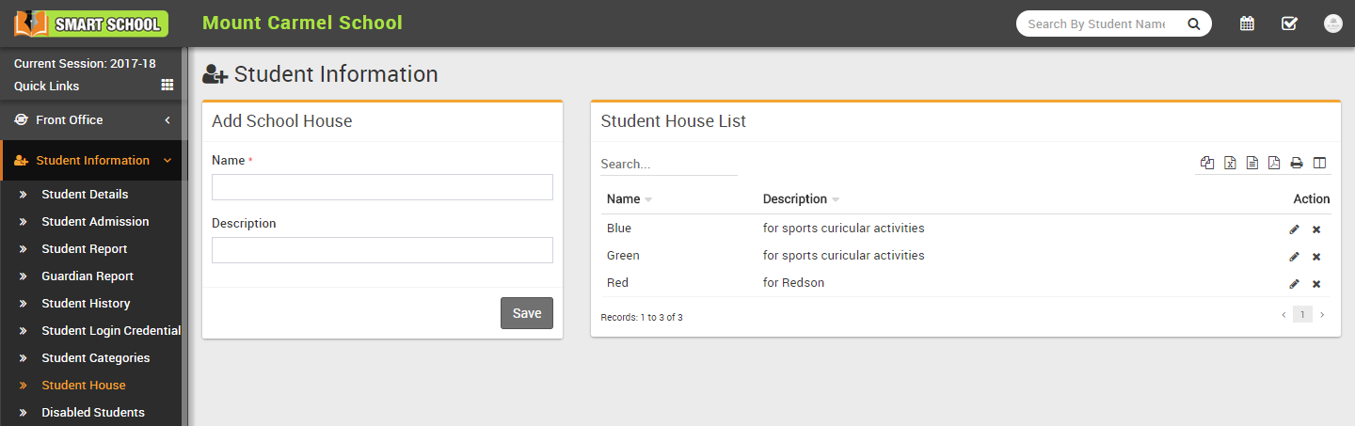1355x426 pixels.
Task: Click the Save button
Action: [x=526, y=313]
